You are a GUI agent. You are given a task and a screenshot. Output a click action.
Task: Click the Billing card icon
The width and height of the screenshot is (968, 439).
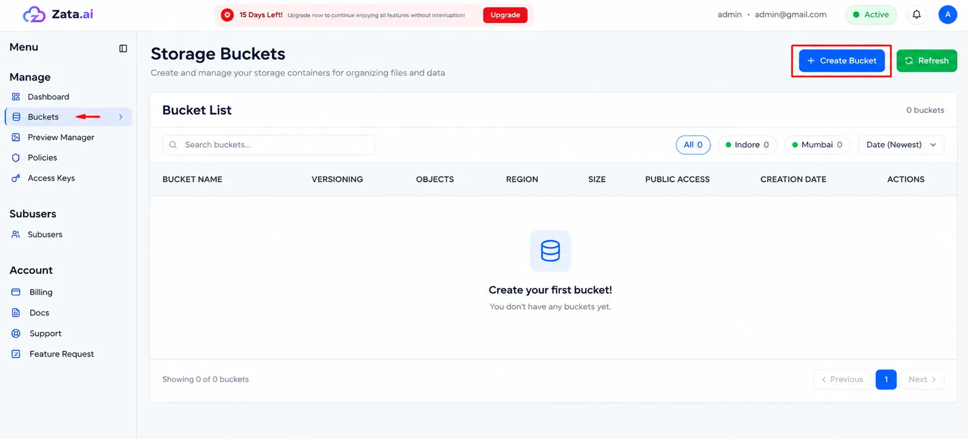[16, 292]
